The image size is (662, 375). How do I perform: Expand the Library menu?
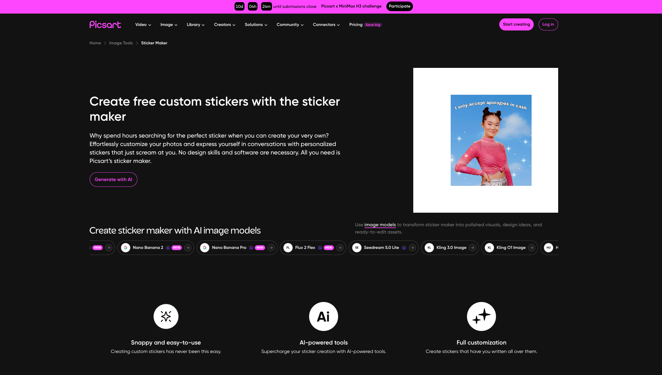coord(196,25)
